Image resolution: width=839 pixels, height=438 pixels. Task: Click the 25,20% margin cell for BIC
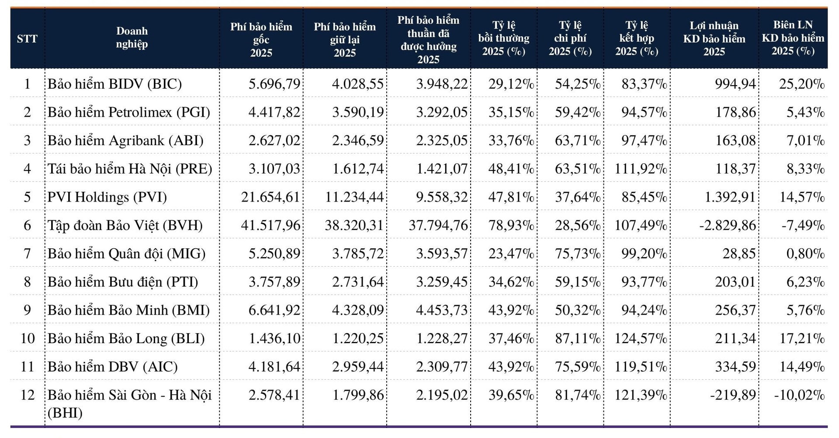[x=801, y=83]
